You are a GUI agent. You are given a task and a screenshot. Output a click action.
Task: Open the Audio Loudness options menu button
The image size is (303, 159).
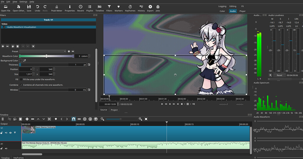(x=270, y=75)
